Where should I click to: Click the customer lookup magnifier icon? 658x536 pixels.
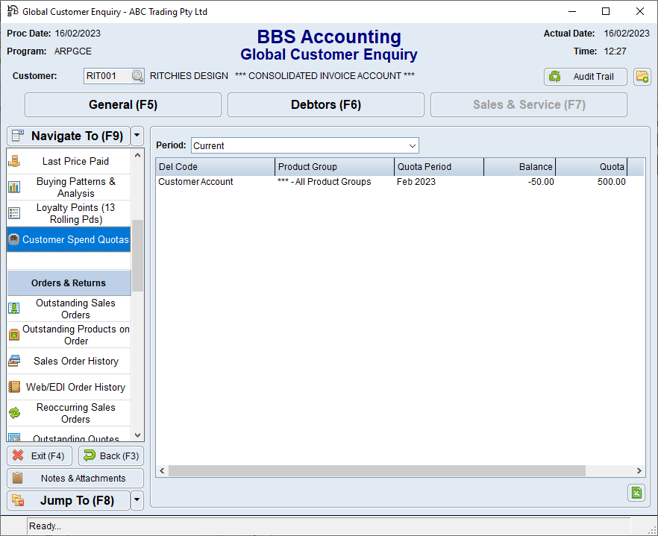click(x=137, y=76)
